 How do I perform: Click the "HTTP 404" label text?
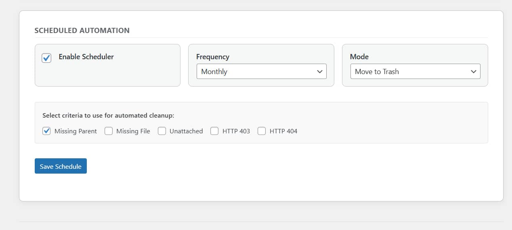[x=283, y=131]
